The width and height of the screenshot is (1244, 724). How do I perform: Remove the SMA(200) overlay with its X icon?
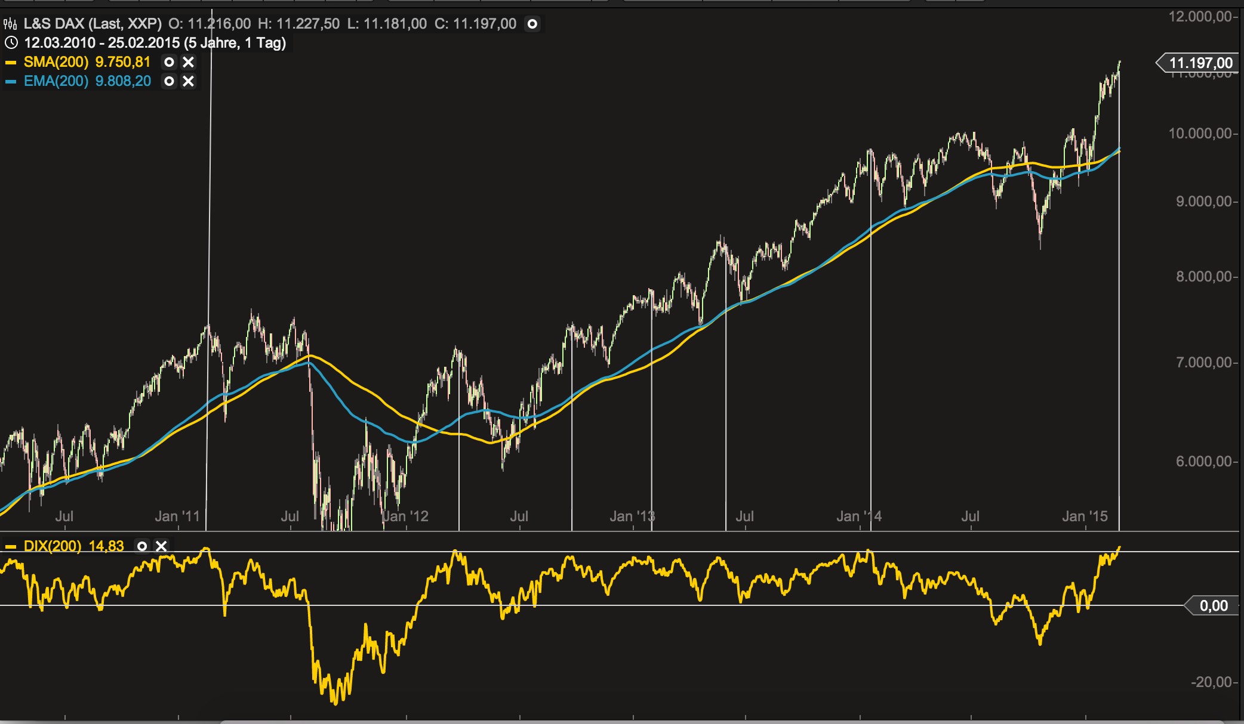click(189, 63)
